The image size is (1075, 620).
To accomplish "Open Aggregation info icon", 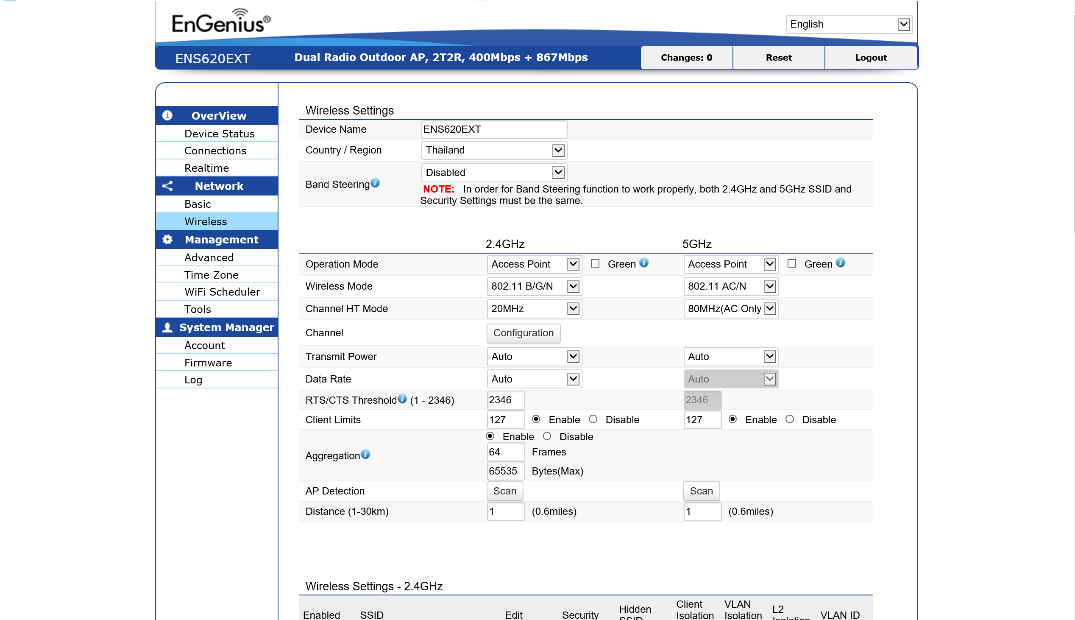I will click(x=365, y=454).
